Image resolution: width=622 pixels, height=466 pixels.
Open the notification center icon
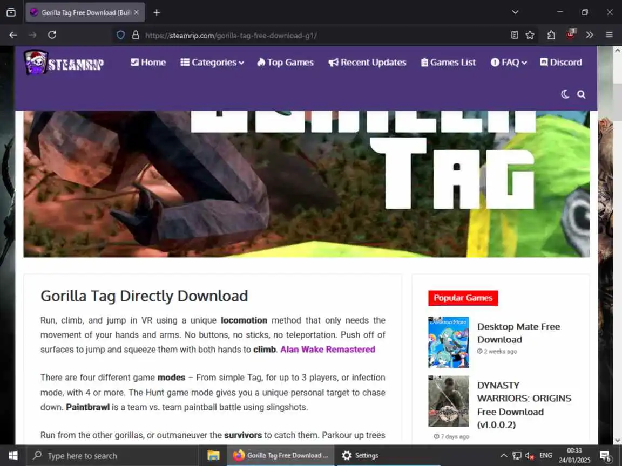pos(606,456)
